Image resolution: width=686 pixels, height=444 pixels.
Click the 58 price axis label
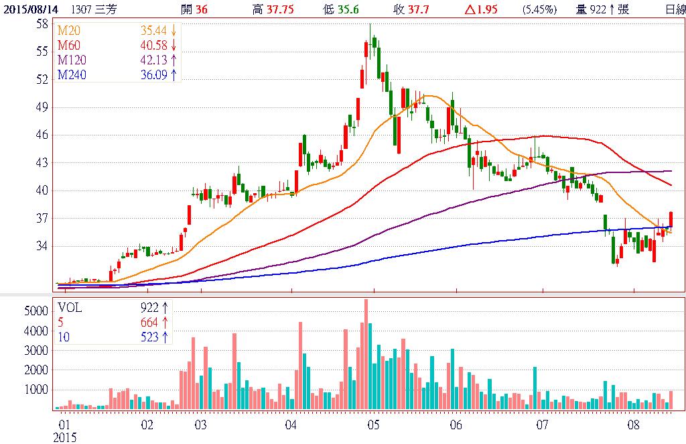42,23
